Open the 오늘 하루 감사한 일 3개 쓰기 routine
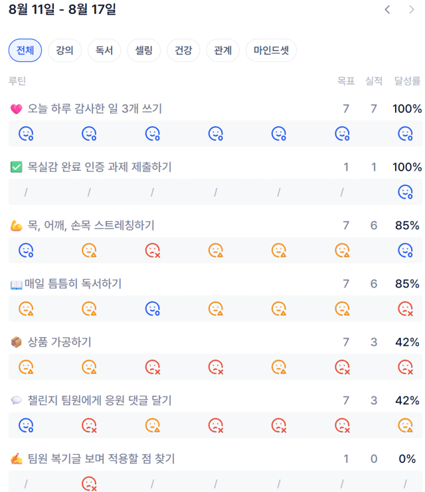The height and width of the screenshot is (492, 425). [x=94, y=109]
